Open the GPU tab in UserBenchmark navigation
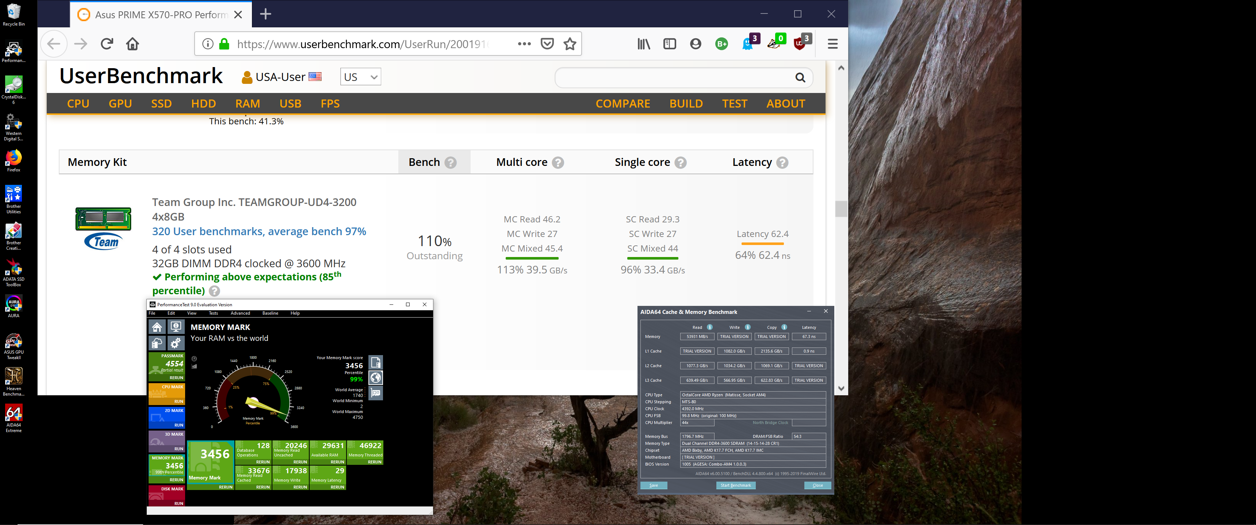This screenshot has height=525, width=1256. (120, 104)
